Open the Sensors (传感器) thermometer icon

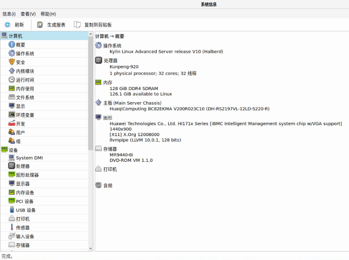pos(12,228)
